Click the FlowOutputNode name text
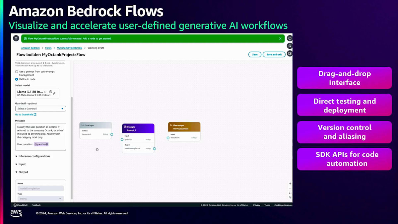Viewport: 398px width, 224px height. point(181,129)
